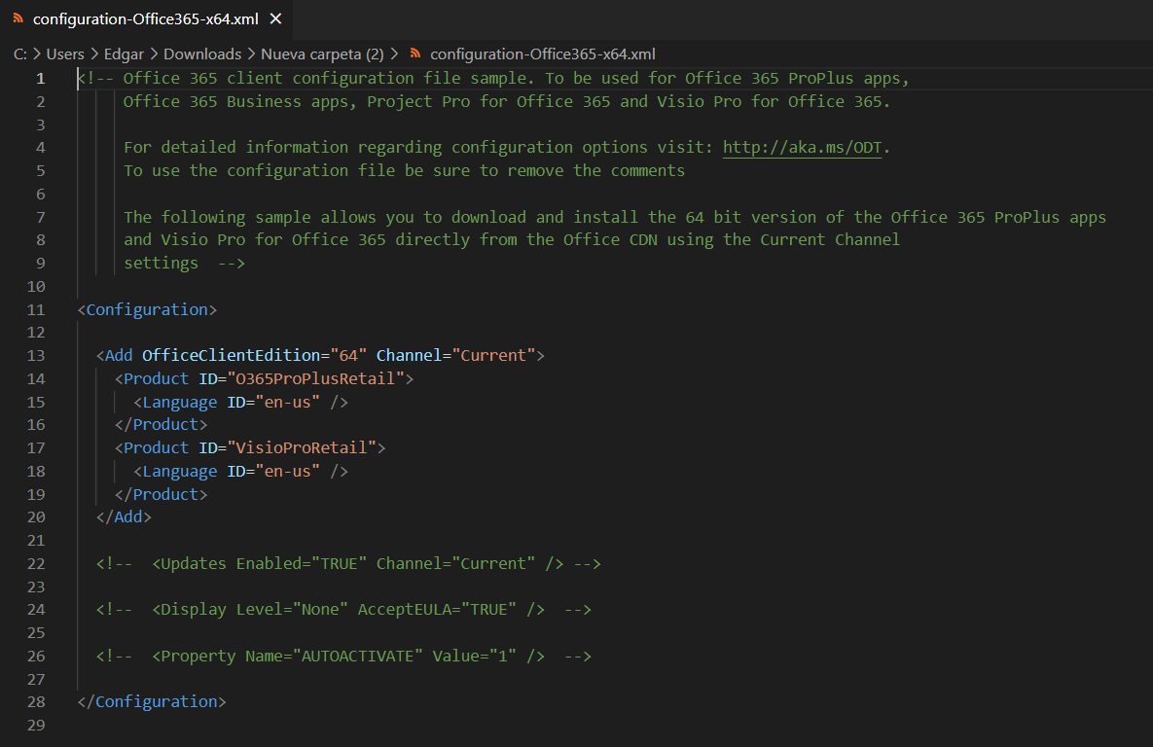Open the Edgar breadcrumb segment

pos(124,54)
